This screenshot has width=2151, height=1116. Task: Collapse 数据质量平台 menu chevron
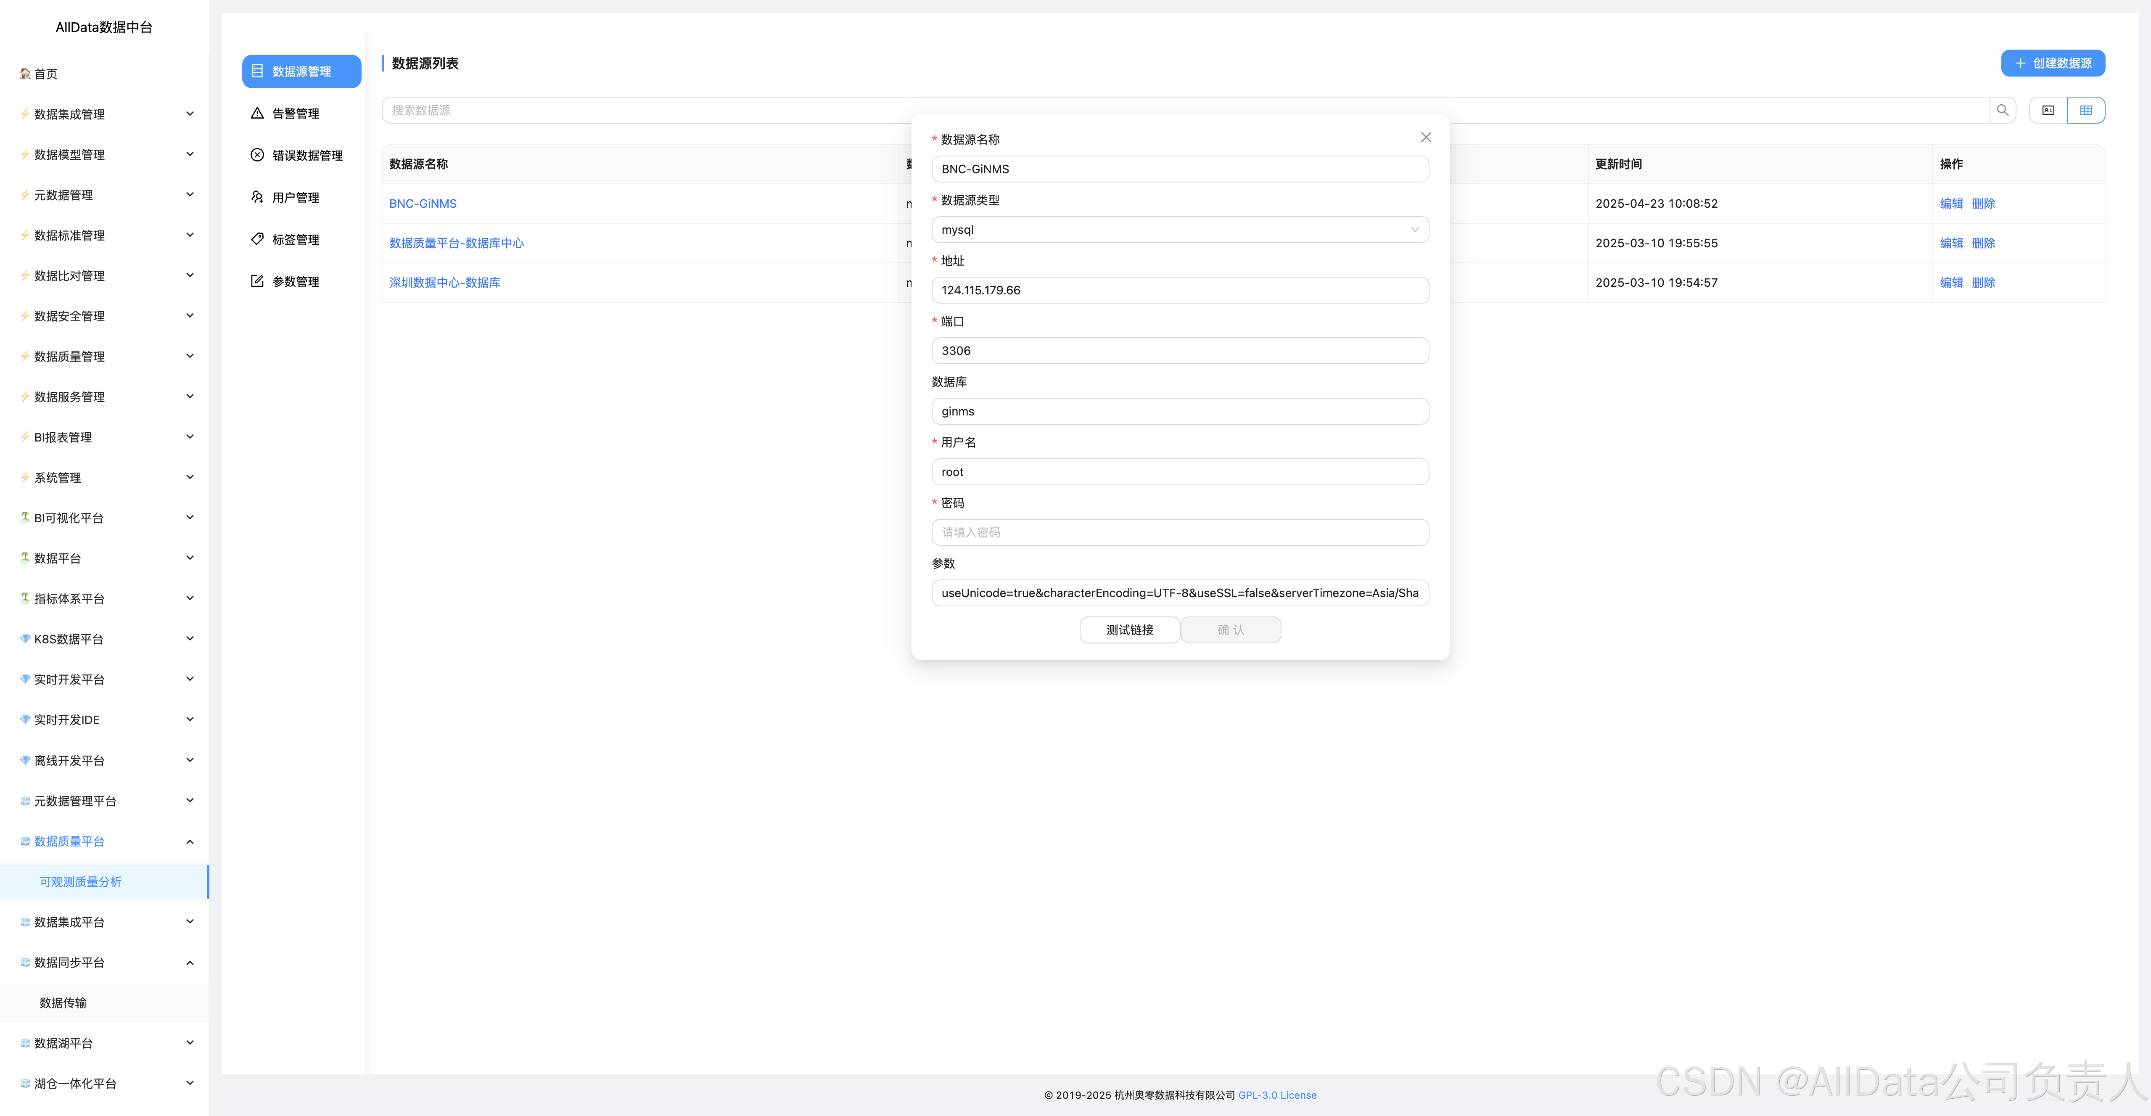[x=190, y=841]
